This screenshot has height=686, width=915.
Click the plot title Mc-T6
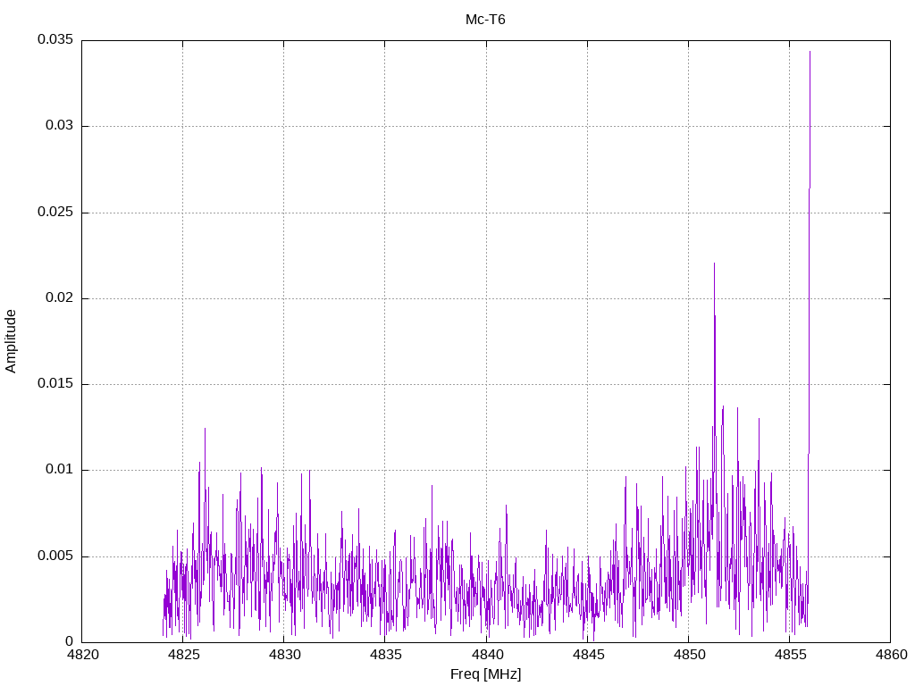click(485, 20)
